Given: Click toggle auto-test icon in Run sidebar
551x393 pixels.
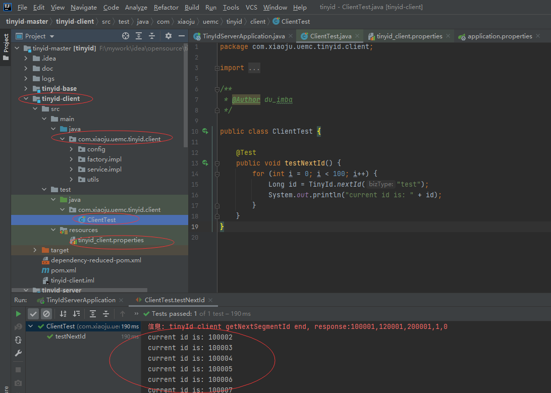Looking at the screenshot, I should point(18,340).
